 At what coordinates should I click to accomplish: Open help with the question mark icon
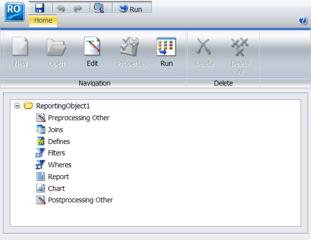click(x=303, y=20)
